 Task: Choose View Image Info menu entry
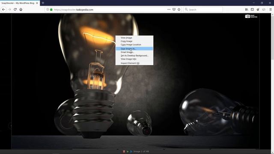(134, 59)
